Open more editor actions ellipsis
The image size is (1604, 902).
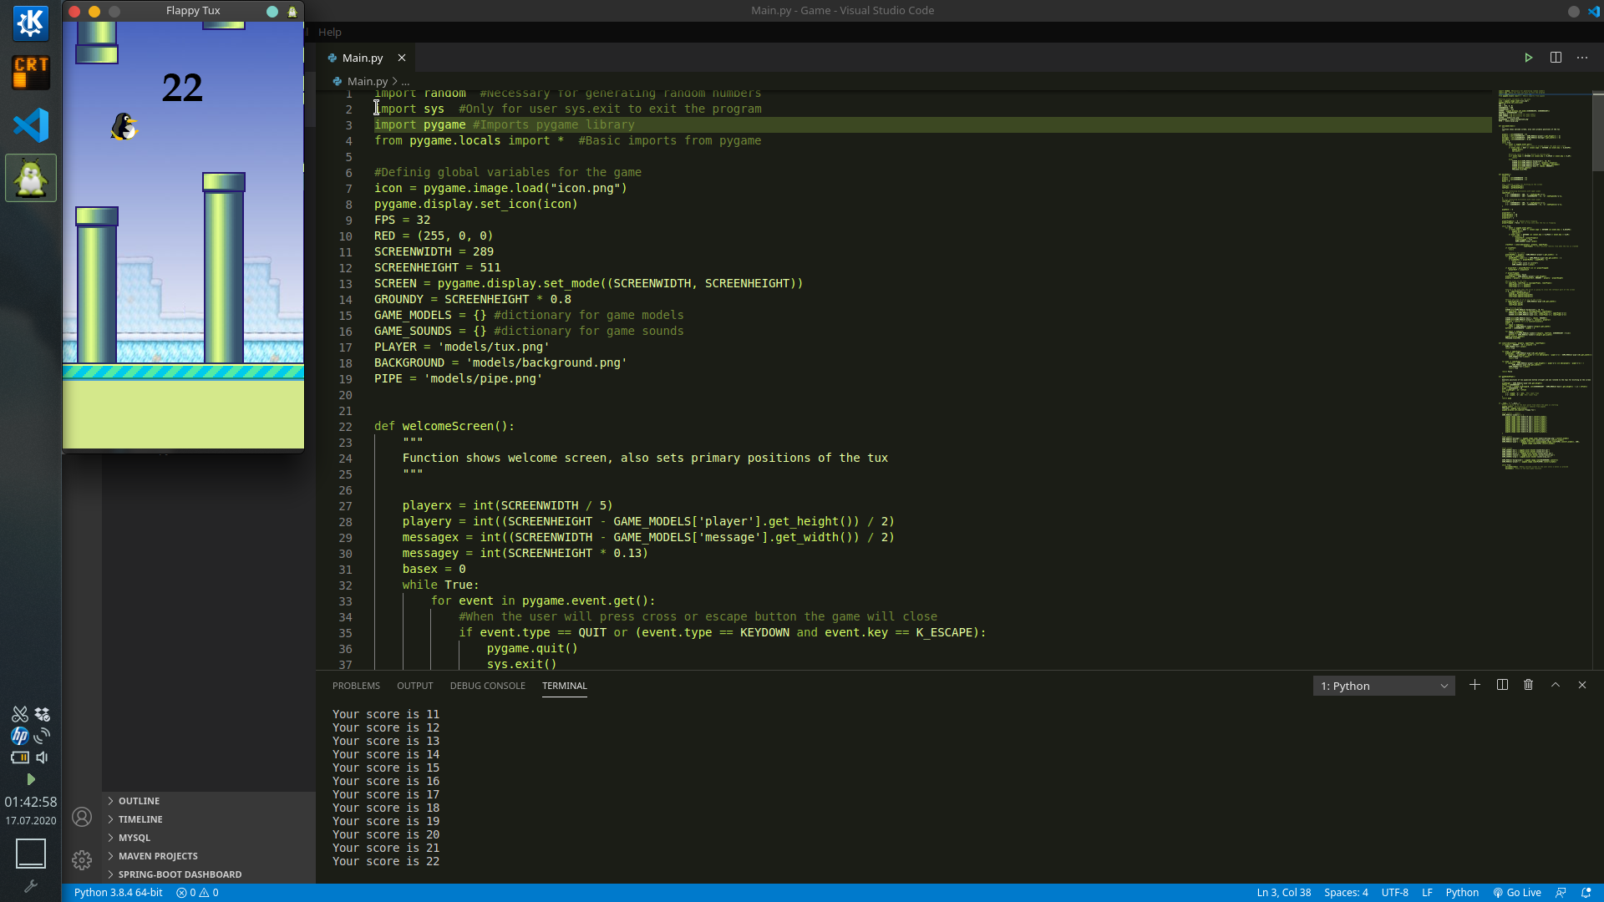click(1583, 58)
